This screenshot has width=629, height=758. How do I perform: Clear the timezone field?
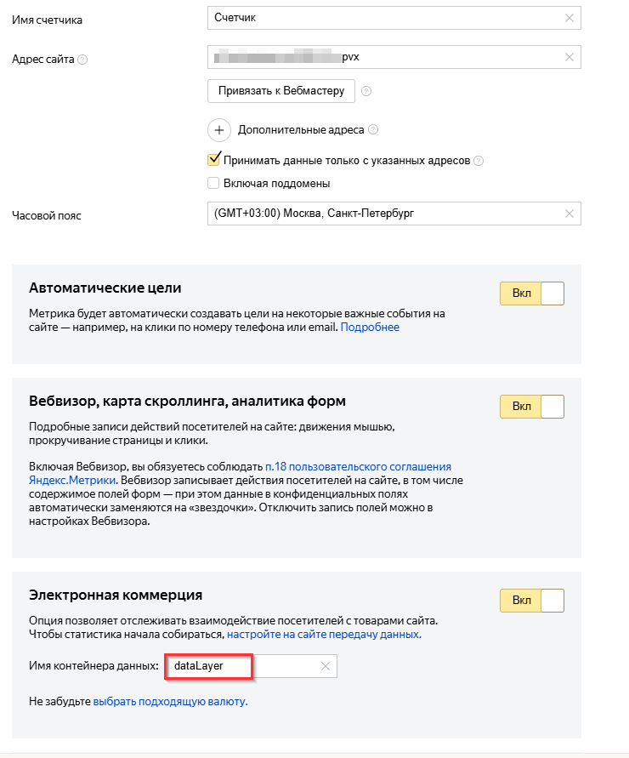click(570, 214)
